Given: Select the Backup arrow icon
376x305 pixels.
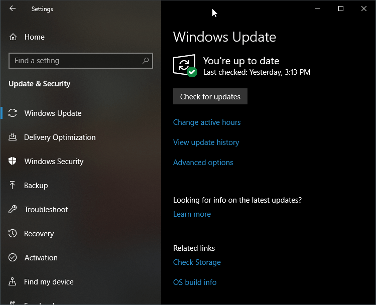Looking at the screenshot, I should [13, 185].
